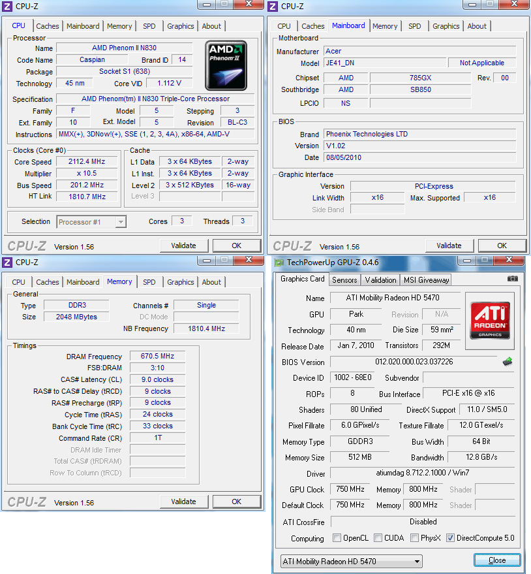Click Validate in the Mainboard window
The image size is (531, 574).
449,246
